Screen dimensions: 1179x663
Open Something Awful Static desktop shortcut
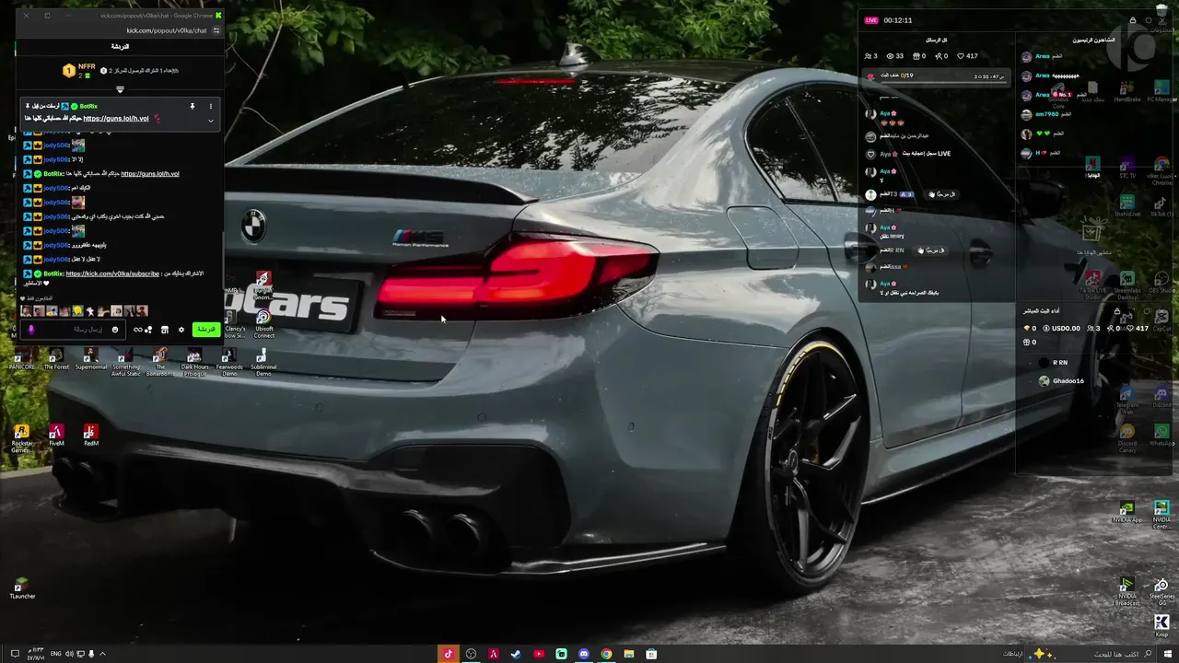click(125, 362)
